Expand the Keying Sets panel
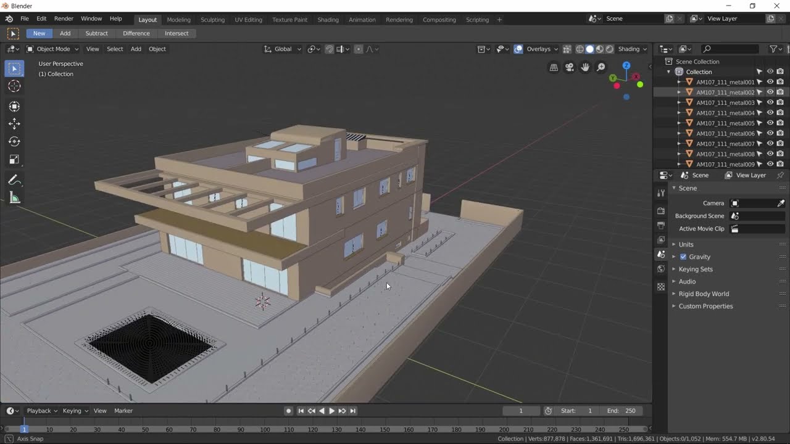790x444 pixels. (x=696, y=269)
